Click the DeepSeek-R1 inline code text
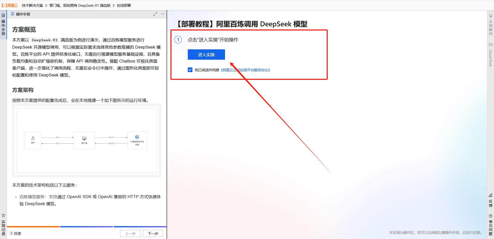This screenshot has height=239, width=494. coord(45,40)
